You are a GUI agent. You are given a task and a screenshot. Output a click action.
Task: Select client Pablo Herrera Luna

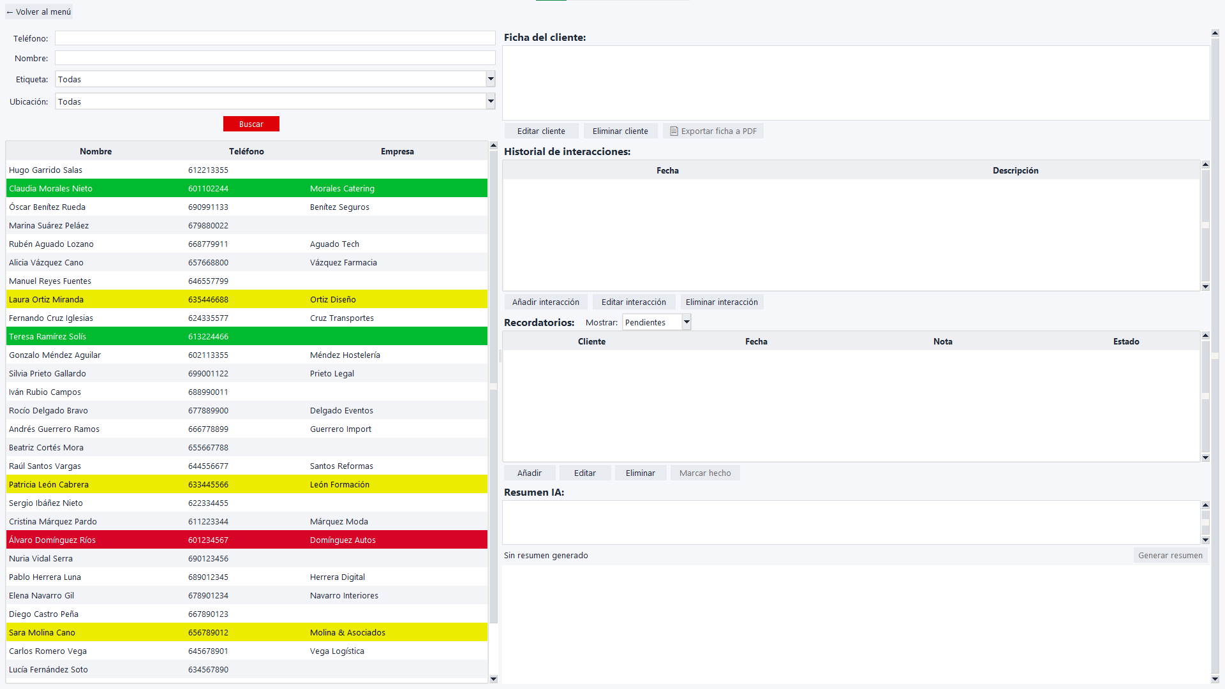click(x=247, y=577)
